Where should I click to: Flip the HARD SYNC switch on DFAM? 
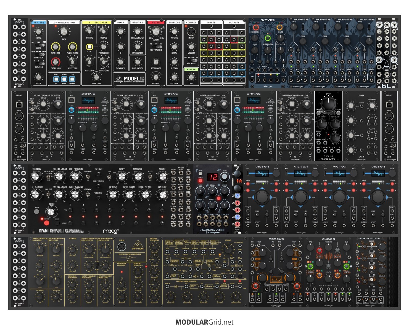[48, 195]
